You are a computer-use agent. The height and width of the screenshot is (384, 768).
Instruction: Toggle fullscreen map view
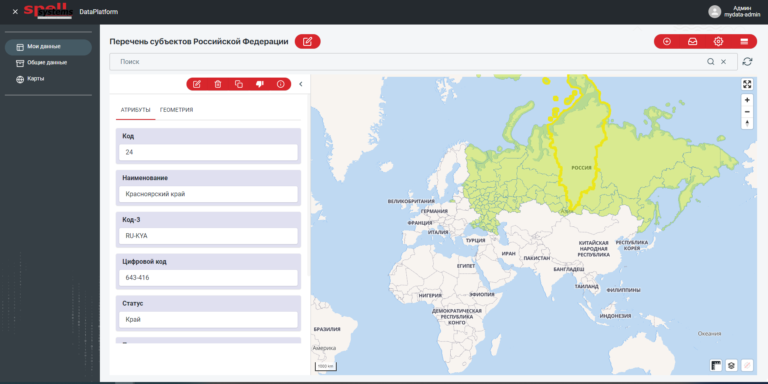point(747,84)
